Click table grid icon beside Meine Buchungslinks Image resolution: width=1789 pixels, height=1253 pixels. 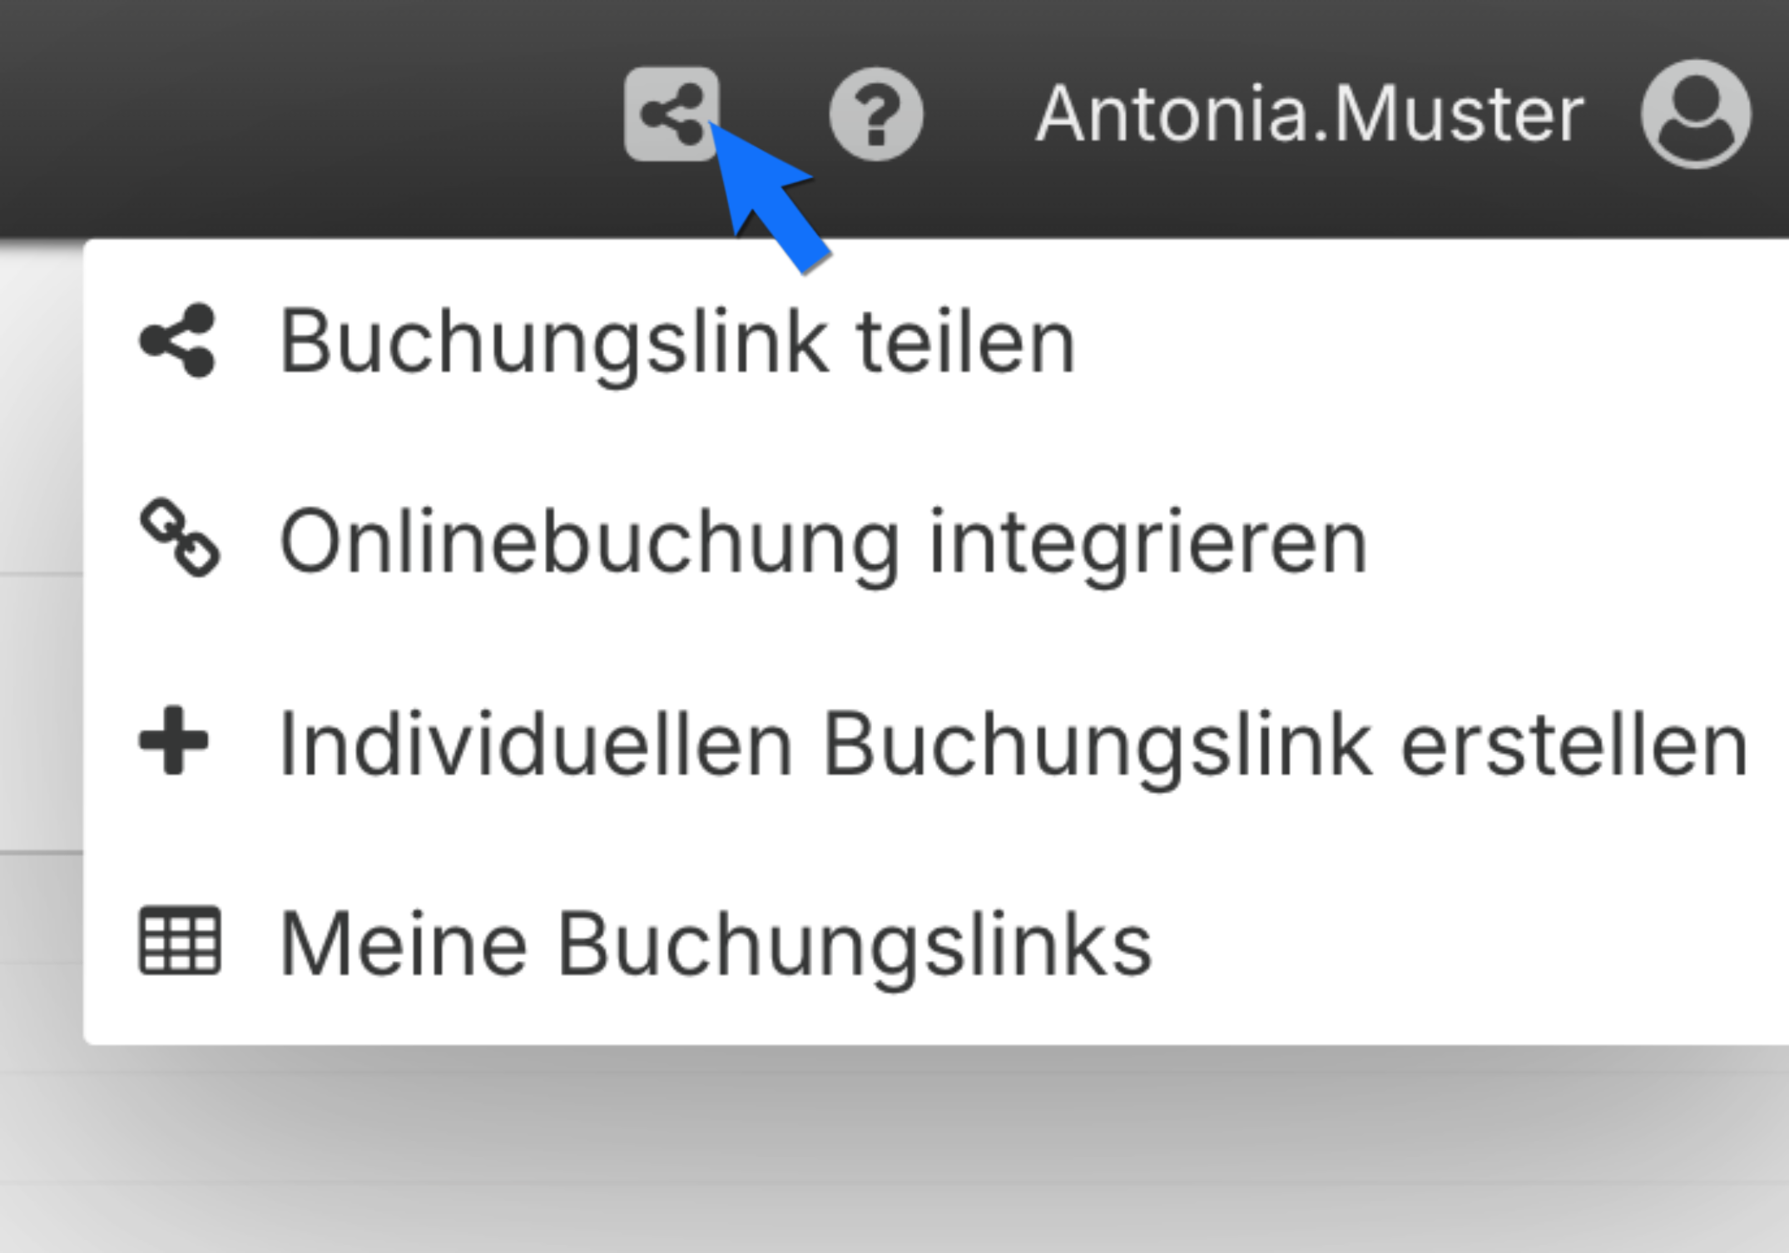tap(180, 940)
